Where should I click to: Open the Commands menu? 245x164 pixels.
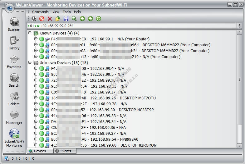[x=40, y=12]
